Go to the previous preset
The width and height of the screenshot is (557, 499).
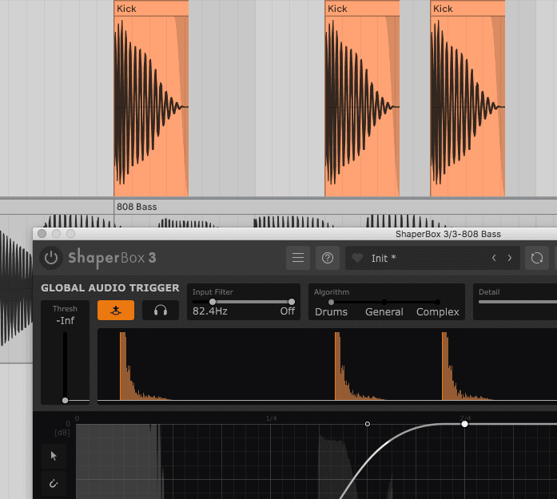tap(494, 258)
